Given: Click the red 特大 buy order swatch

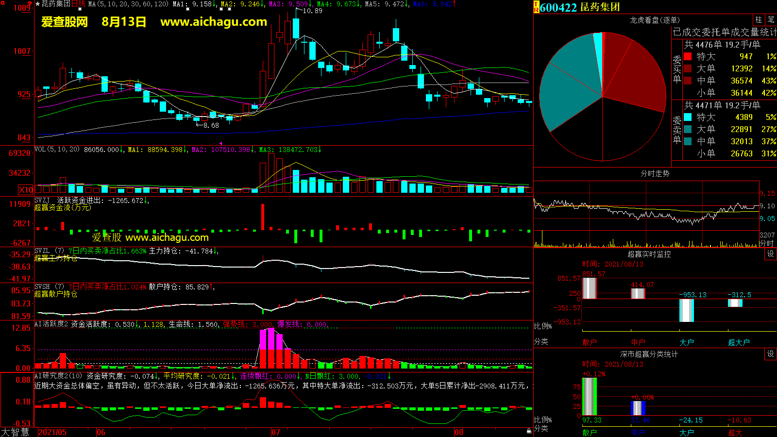Looking at the screenshot, I should point(688,56).
